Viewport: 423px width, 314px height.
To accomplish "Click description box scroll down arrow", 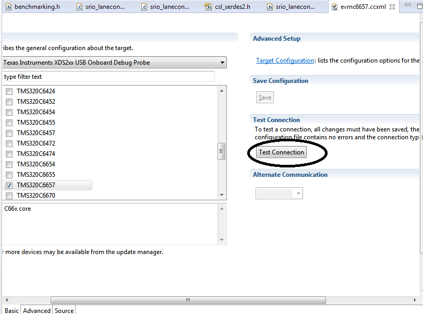I will tap(222, 239).
